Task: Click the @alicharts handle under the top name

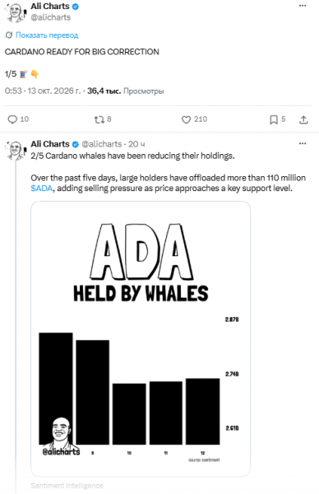Action: coord(51,17)
